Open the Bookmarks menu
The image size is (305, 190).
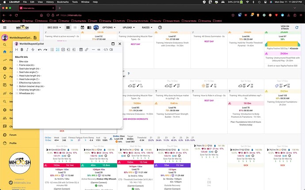pyautogui.click(x=63, y=2)
